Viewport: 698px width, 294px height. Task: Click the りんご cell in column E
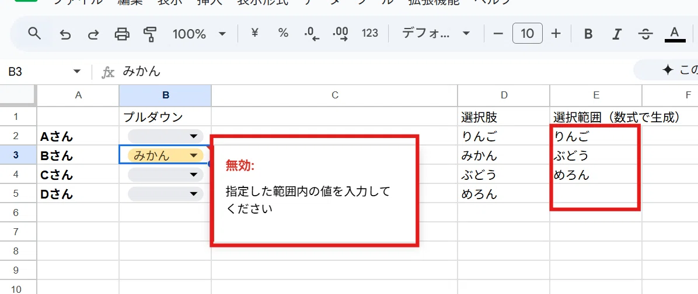tap(596, 136)
